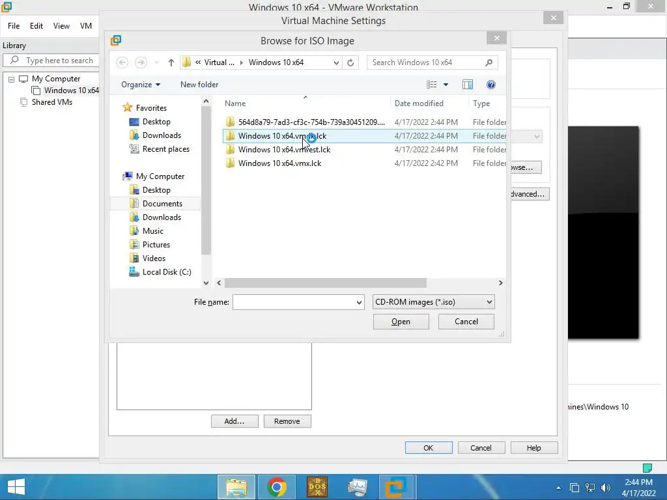The width and height of the screenshot is (667, 500).
Task: Click the volume speaker tray icon
Action: (x=605, y=487)
